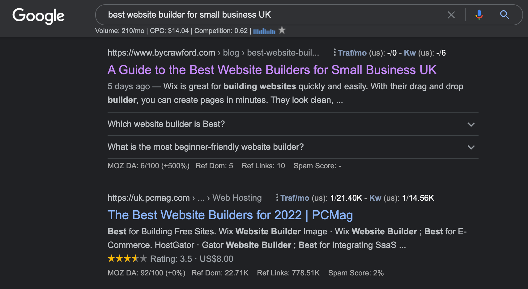Click Traf/mo link on pcmag result
The image size is (528, 289).
pyautogui.click(x=295, y=198)
